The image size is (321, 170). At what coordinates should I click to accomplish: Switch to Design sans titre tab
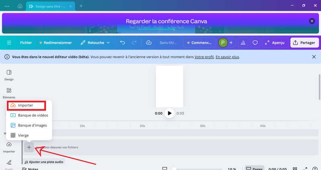tap(50, 6)
